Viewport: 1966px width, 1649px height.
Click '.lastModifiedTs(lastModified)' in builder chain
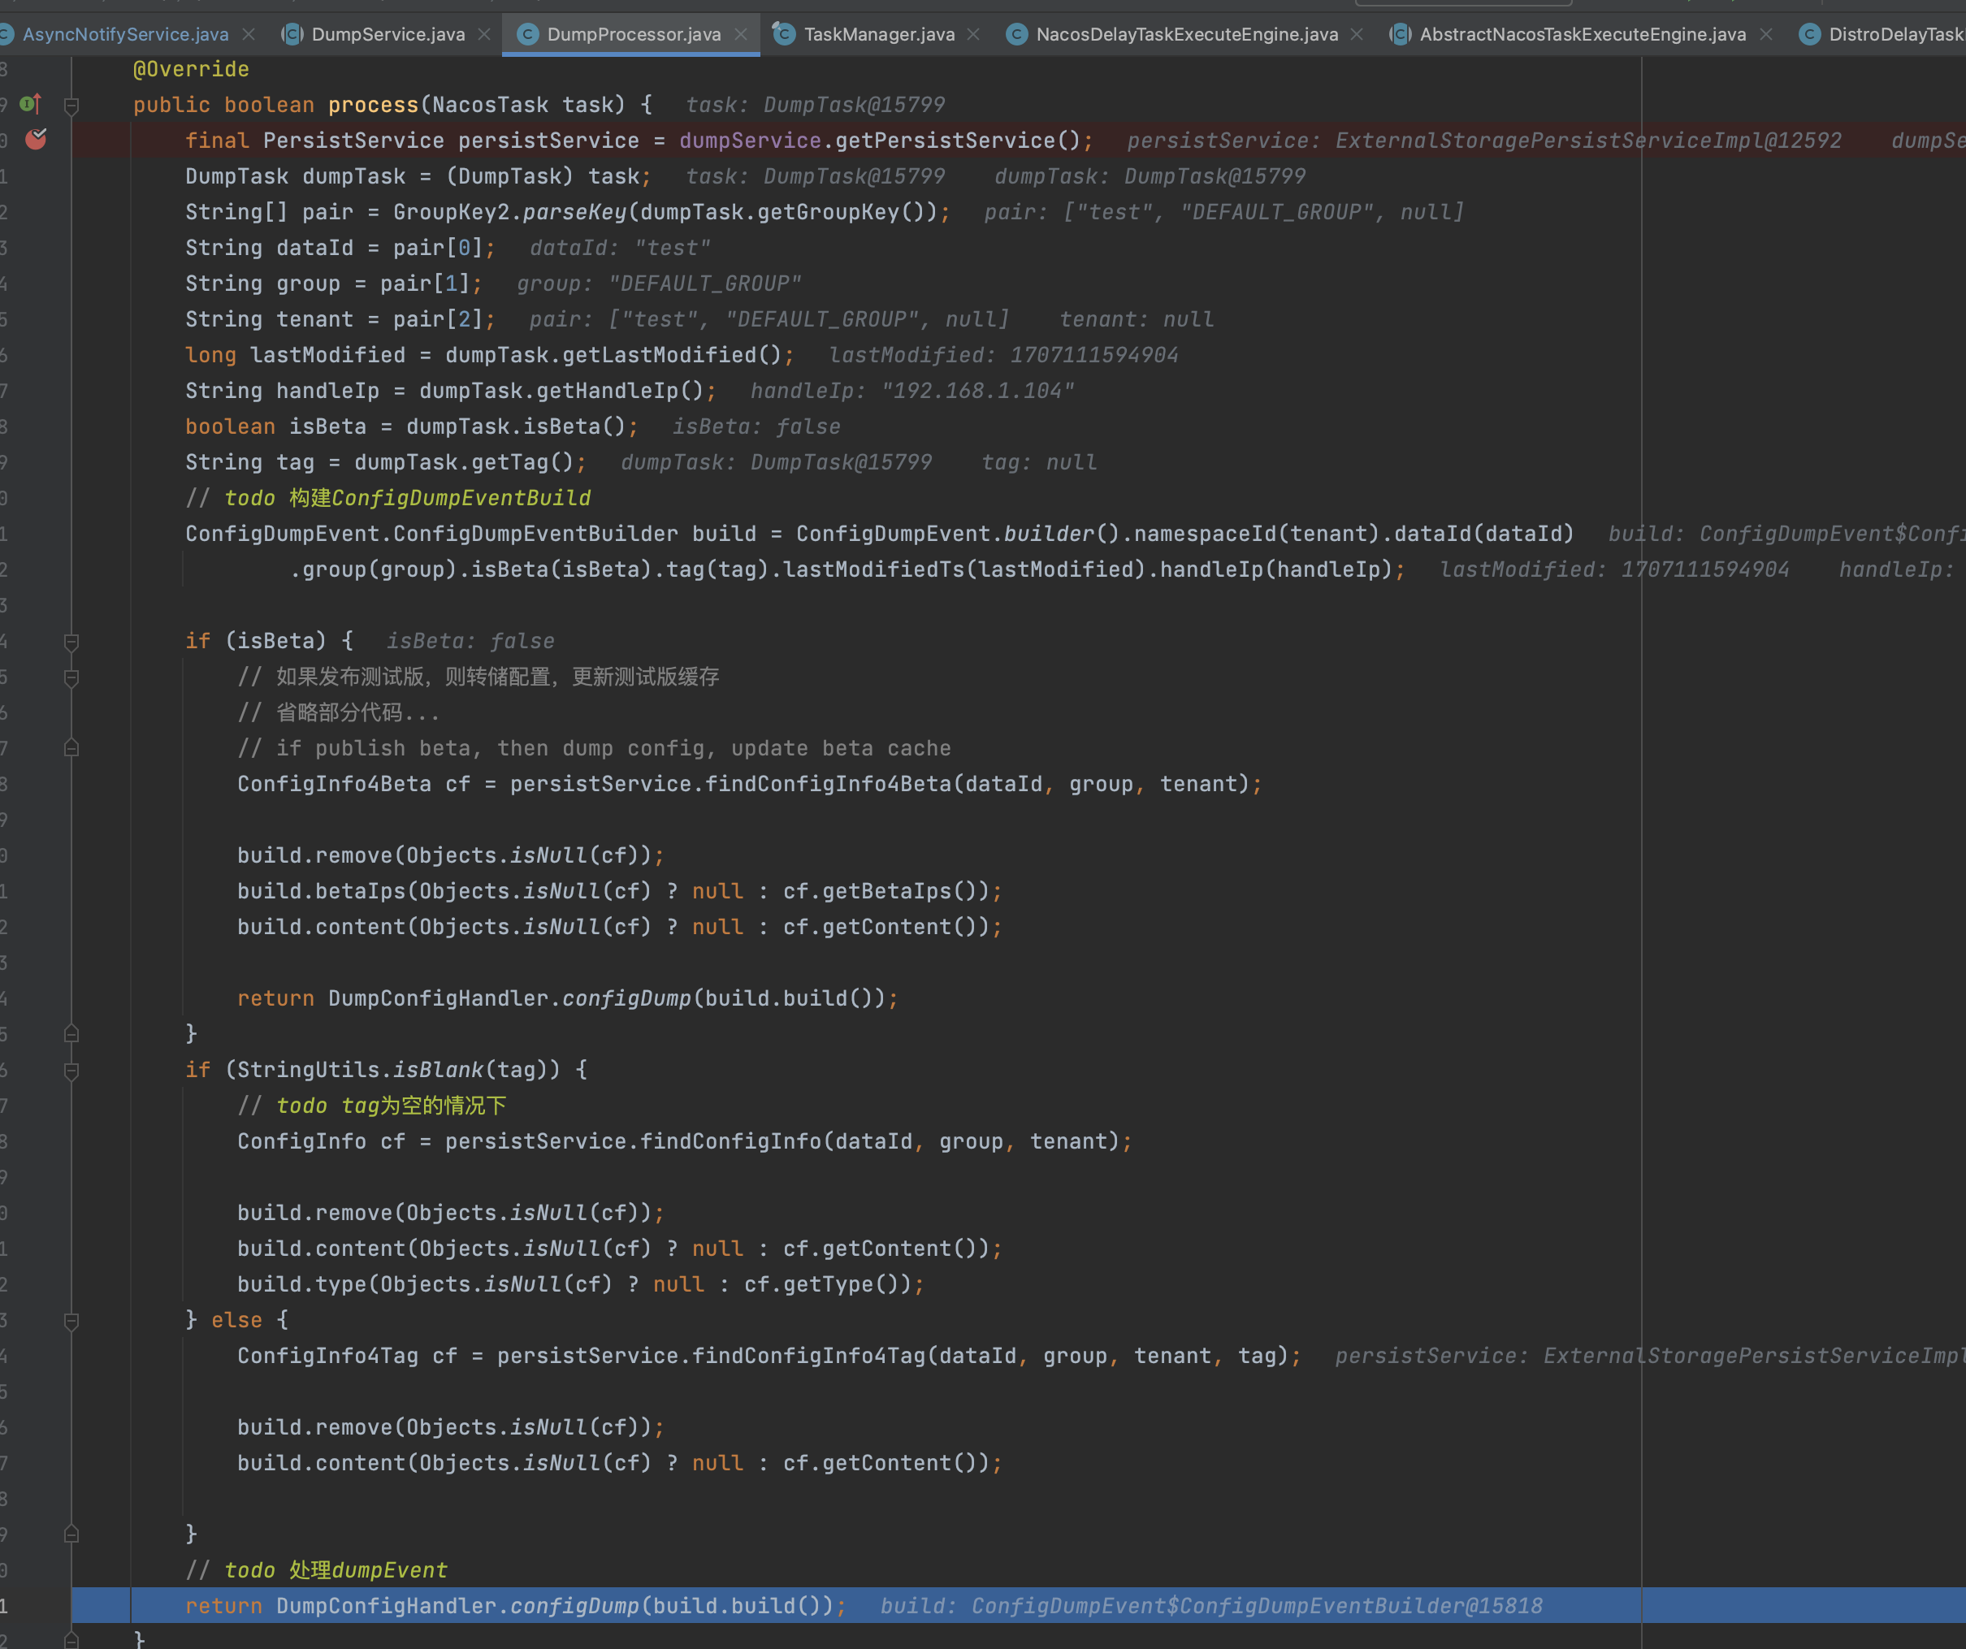pyautogui.click(x=964, y=570)
